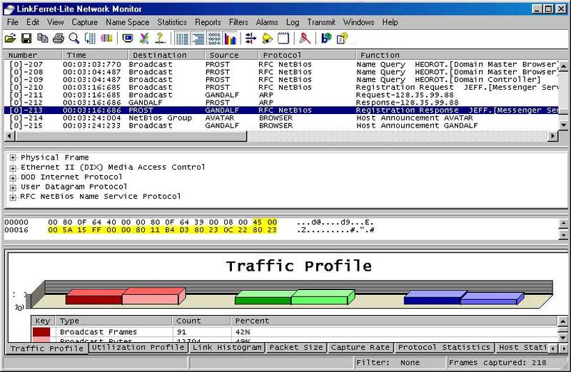This screenshot has width=571, height=372.
Task: Click the Protocol column header
Action: [x=307, y=55]
